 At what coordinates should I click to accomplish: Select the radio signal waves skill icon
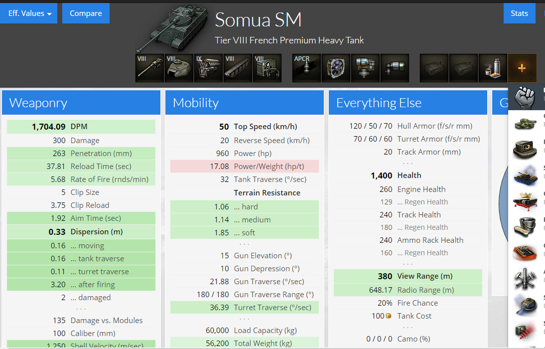[x=525, y=331]
